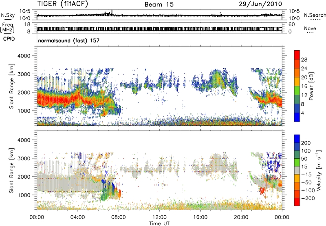Click the 'Freq. [MHz]' axis label
Screen dimensions: 326x226
coord(7,27)
